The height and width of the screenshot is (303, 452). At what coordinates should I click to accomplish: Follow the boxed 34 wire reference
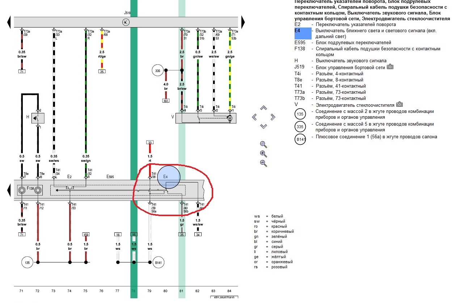pos(198,234)
